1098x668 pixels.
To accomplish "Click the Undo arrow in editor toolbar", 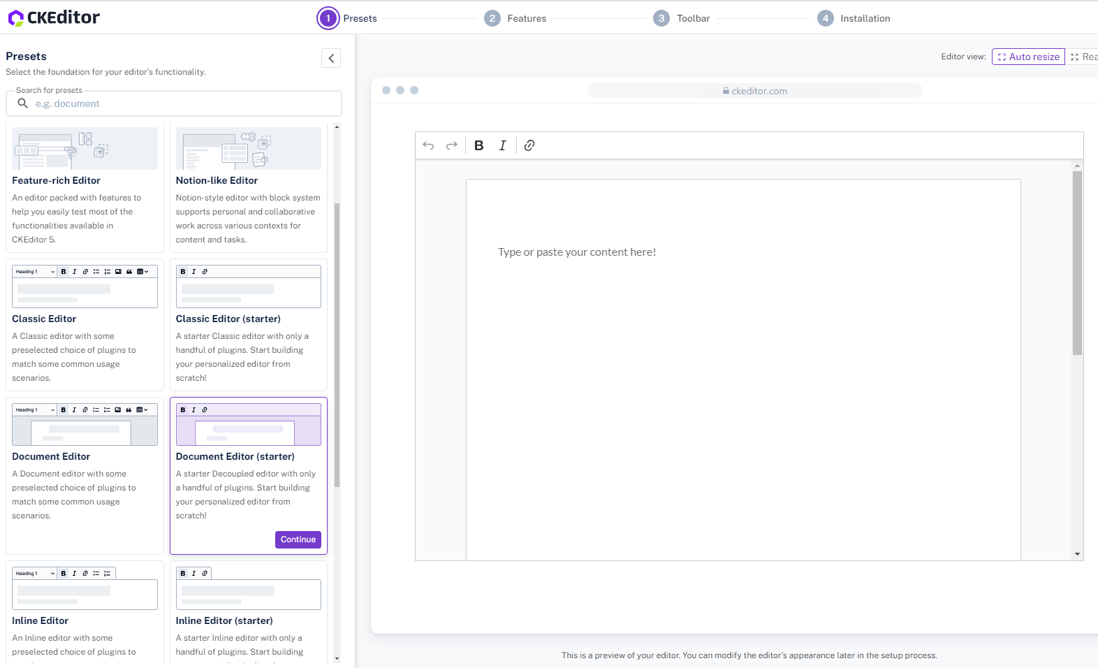I will pos(428,145).
